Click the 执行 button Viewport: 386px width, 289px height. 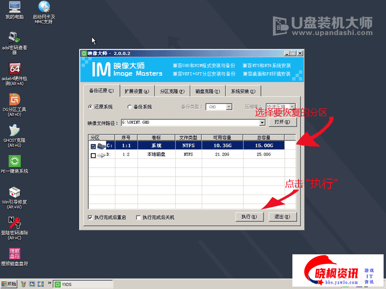pyautogui.click(x=249, y=217)
